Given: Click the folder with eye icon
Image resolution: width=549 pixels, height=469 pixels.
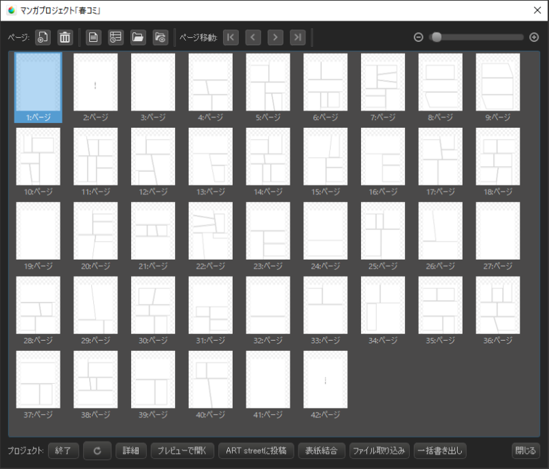Looking at the screenshot, I should coord(161,37).
